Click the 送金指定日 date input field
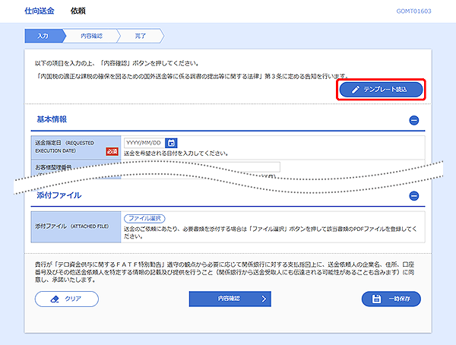 144,143
